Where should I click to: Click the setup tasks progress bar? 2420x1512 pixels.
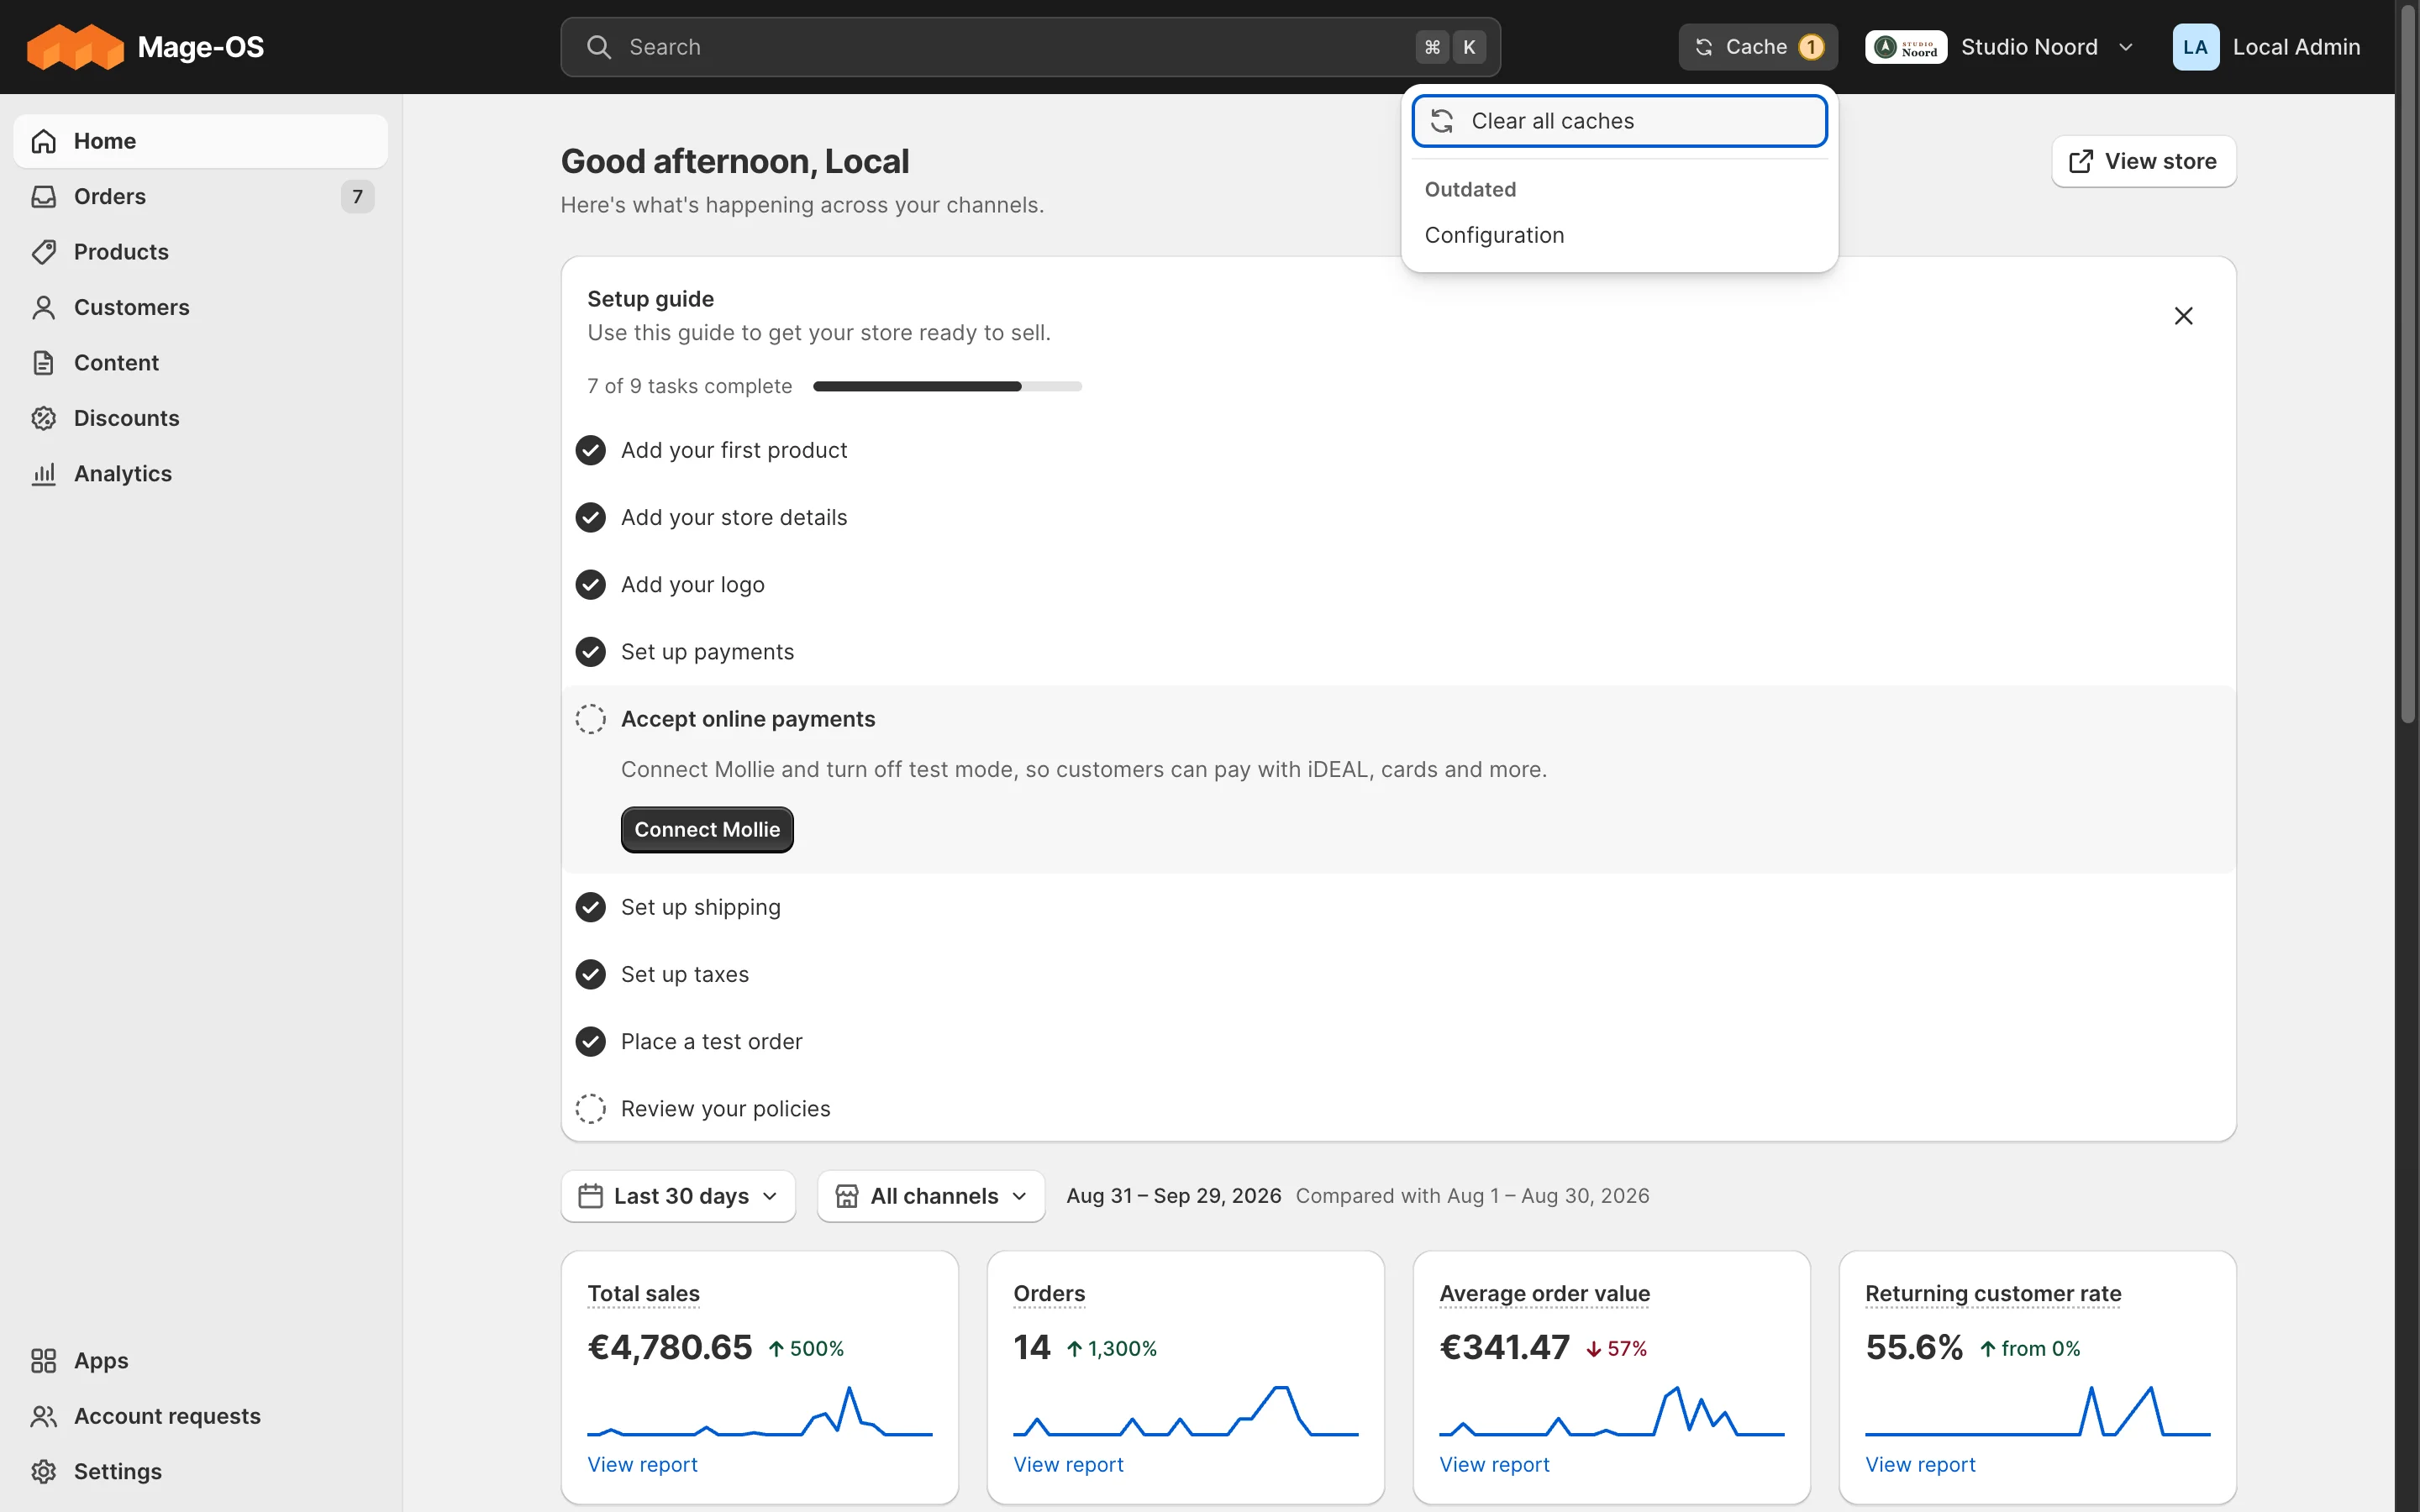coord(948,386)
